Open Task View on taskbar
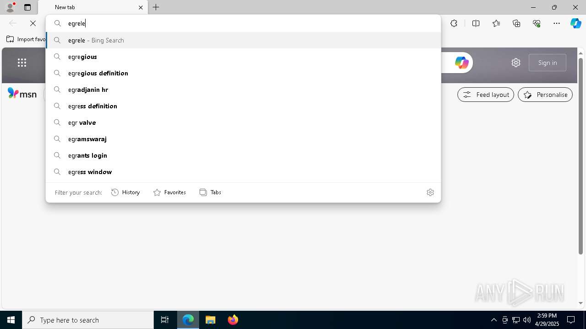Viewport: 586px width, 329px height. [165, 320]
